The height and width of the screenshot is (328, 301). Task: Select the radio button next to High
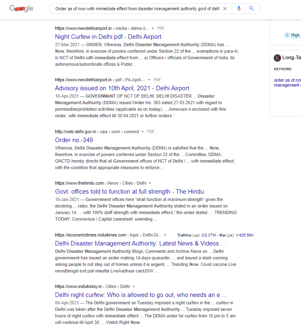287,35
